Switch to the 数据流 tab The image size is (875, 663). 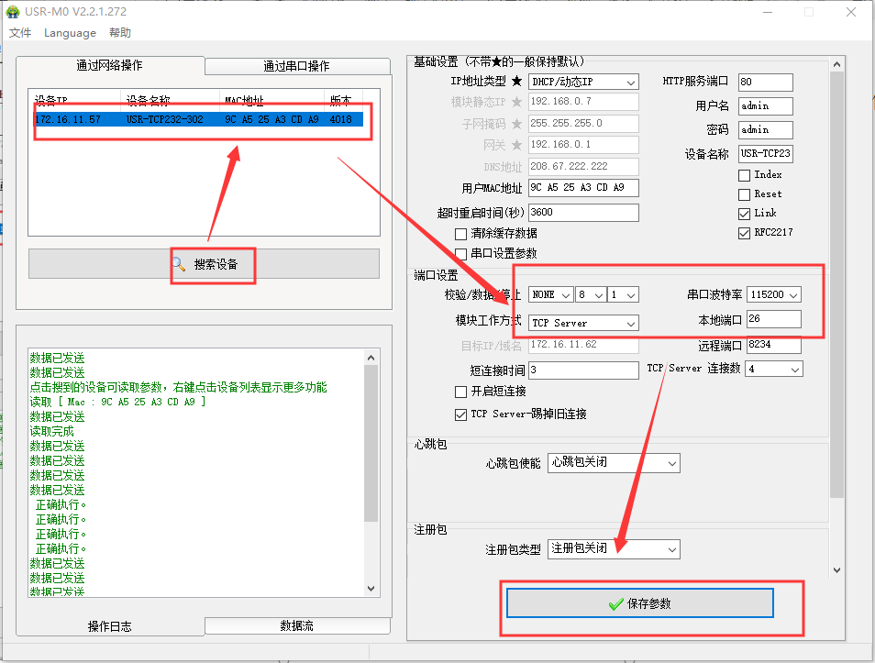(x=296, y=625)
